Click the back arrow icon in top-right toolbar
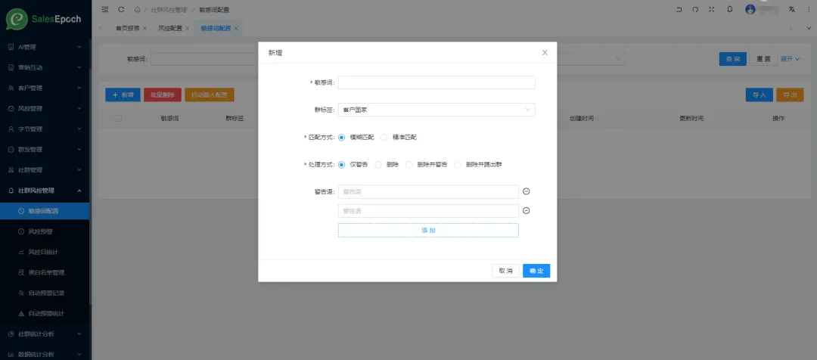Screen dimensions: 817x360 (x=679, y=9)
